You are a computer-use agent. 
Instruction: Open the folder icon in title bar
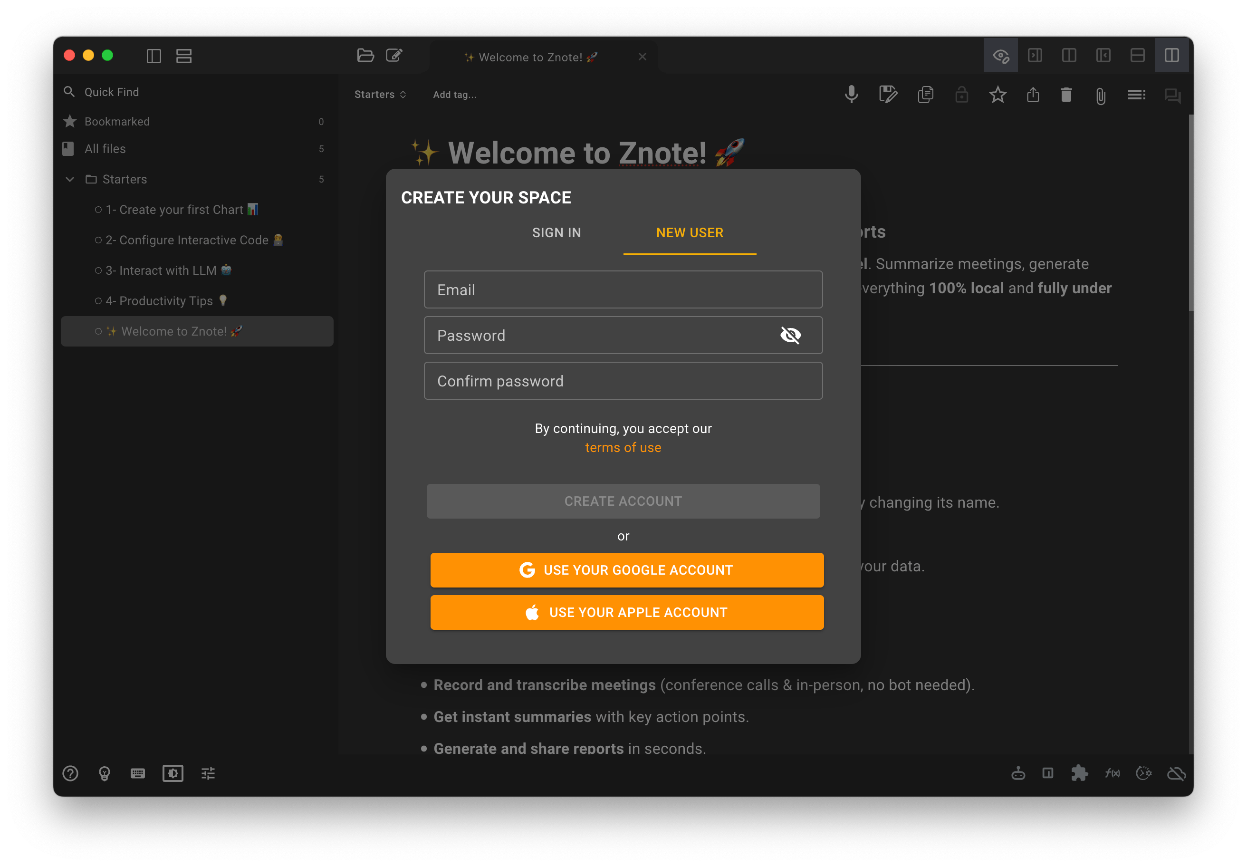click(x=365, y=56)
